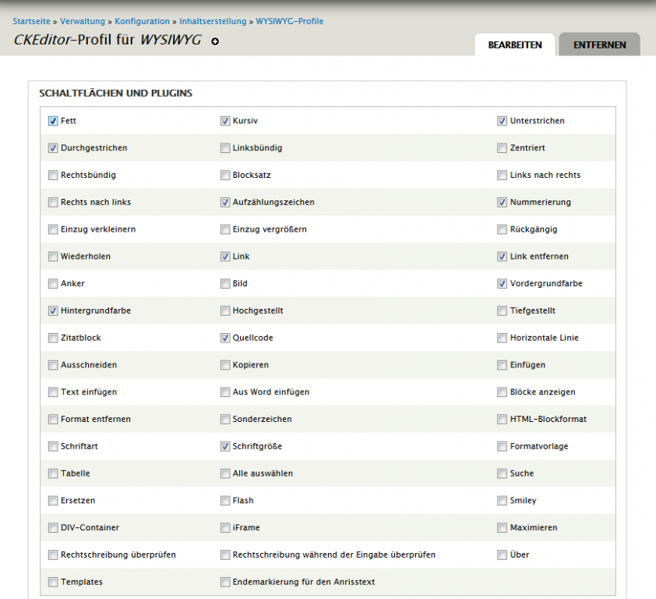Enable the Tabelle button checkbox
Image resolution: width=656 pixels, height=599 pixels.
(53, 473)
